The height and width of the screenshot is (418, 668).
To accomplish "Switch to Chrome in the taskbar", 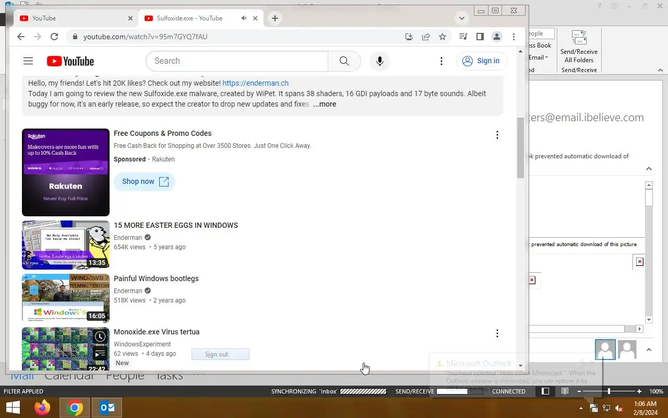I will (x=75, y=408).
